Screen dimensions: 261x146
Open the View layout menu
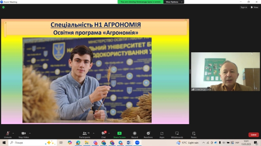(254, 7)
